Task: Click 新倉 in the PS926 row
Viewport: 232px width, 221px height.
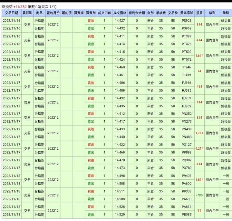Action: point(150,21)
